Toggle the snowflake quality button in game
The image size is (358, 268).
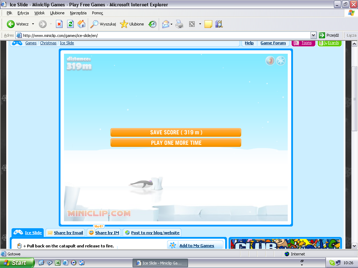pyautogui.click(x=281, y=61)
